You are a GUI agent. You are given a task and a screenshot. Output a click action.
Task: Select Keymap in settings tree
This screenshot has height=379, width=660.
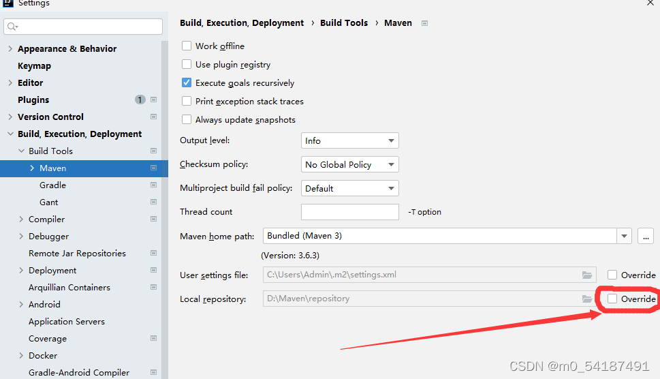point(34,66)
